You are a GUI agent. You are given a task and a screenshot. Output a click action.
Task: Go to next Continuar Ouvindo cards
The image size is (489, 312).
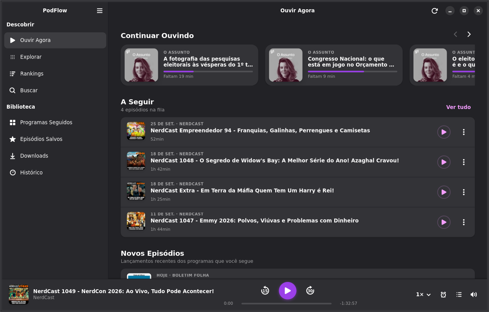[469, 34]
